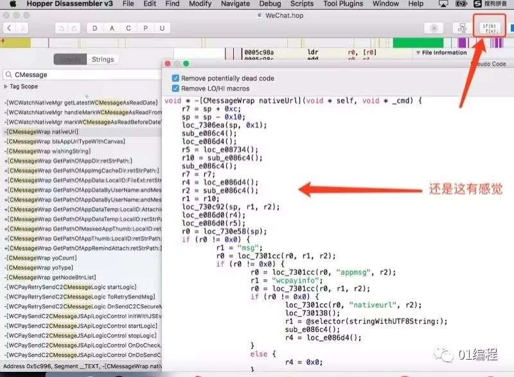
Task: Open the Tool Plugins menu
Action: [x=343, y=4]
